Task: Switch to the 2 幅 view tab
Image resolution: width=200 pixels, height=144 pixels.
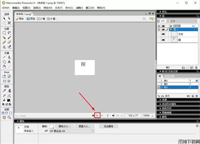Action: click(x=41, y=19)
